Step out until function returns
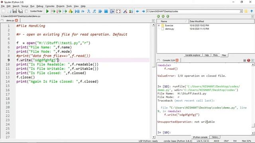Viewport: 255px width, 143px height. 94,11
